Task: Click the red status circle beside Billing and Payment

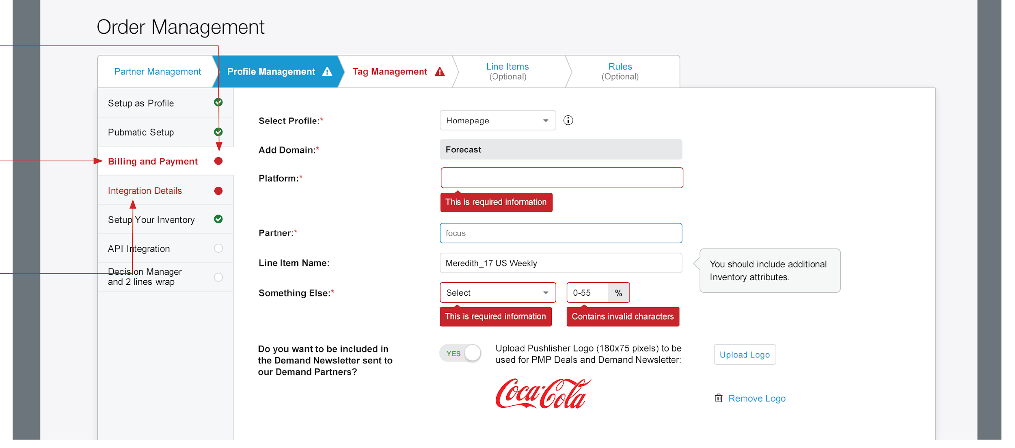Action: (218, 161)
